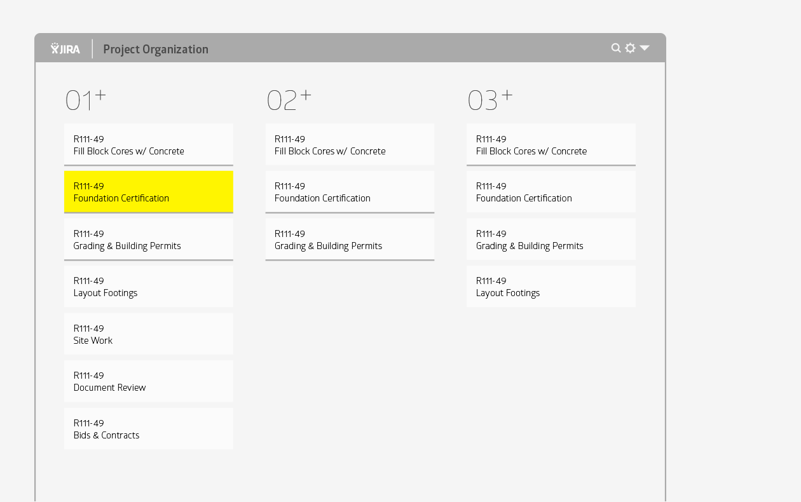Add a card with column 01 plus
The height and width of the screenshot is (502, 801).
[100, 95]
